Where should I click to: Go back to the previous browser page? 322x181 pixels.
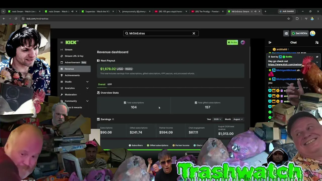(x=4, y=19)
